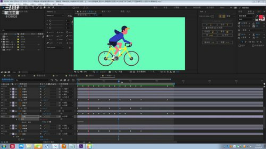This screenshot has width=266, height=149.
Task: Select the empty radio option in Duik panel
Action: pyautogui.click(x=215, y=28)
